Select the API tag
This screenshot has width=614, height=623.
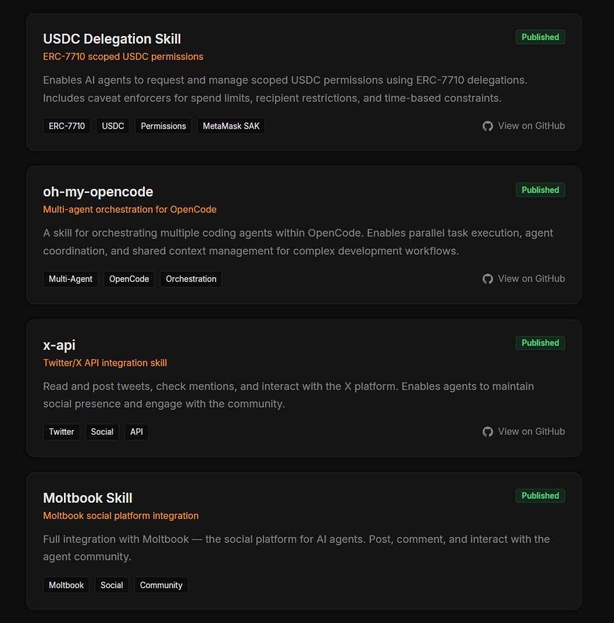(136, 432)
